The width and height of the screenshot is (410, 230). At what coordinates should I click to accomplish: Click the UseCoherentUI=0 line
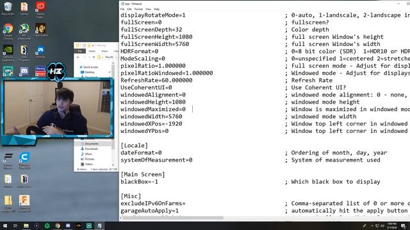coord(146,88)
